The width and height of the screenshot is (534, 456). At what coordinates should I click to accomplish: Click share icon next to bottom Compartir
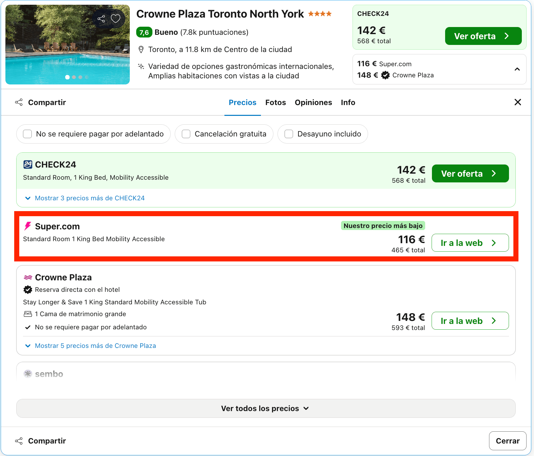pyautogui.click(x=19, y=441)
